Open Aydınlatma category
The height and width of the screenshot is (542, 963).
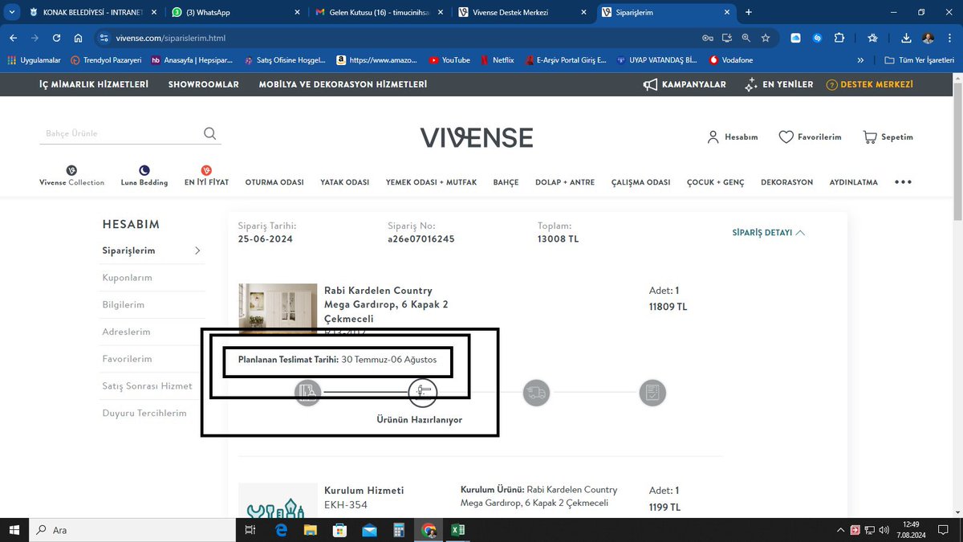point(853,182)
